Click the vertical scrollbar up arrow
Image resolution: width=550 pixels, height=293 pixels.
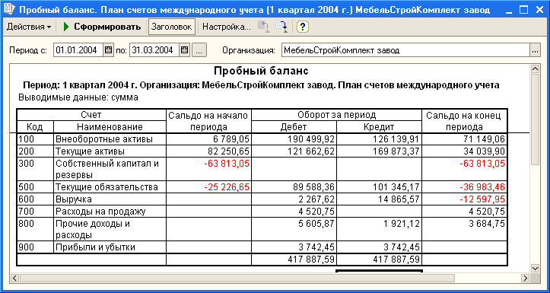pyautogui.click(x=536, y=68)
